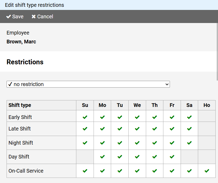
Task: Click the vertical scrollbar thumb
Action: [x=217, y=52]
